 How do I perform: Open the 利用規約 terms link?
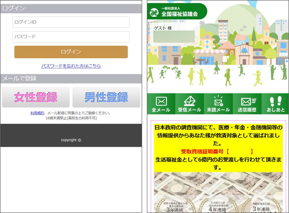point(37,113)
